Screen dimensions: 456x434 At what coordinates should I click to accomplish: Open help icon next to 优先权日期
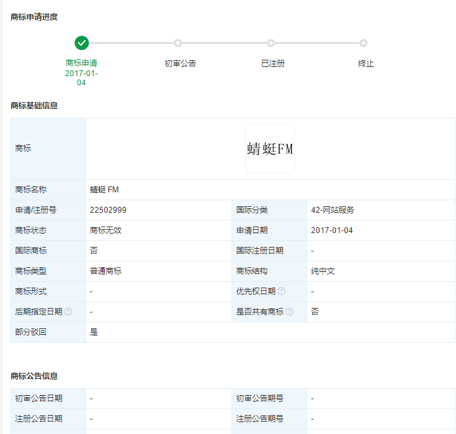click(x=281, y=291)
